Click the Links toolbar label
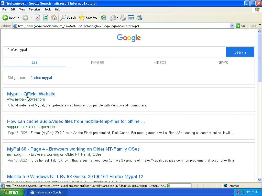The image size is (262, 196). (253, 26)
